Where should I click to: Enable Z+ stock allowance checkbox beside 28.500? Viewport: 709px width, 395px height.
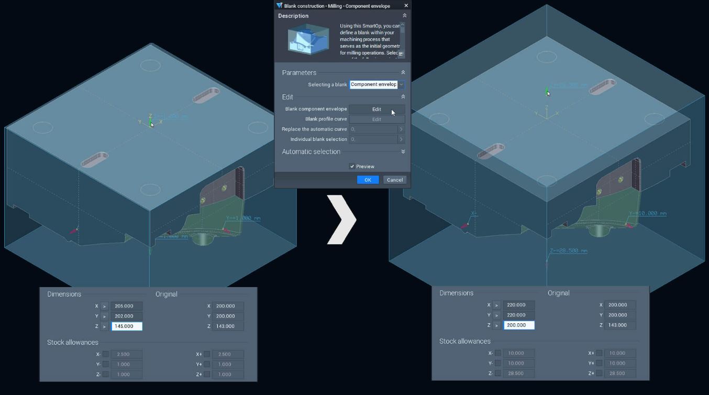click(599, 374)
